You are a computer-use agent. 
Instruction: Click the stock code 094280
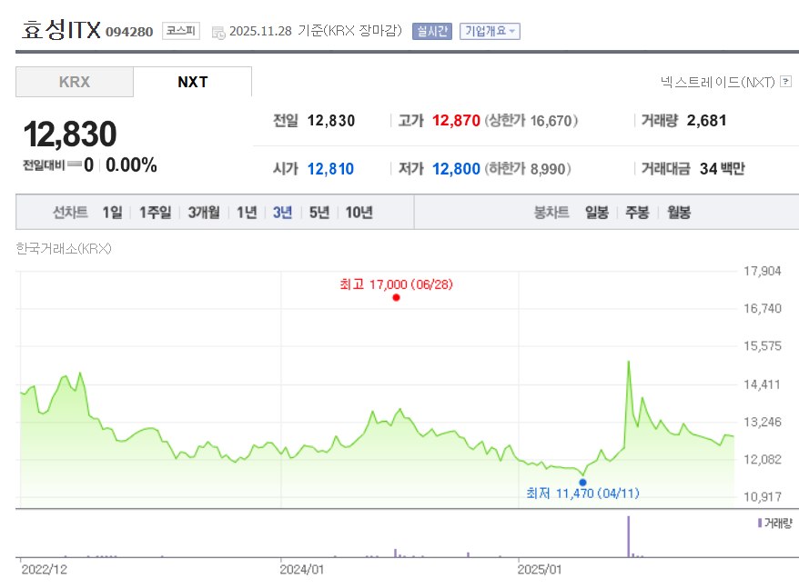(x=129, y=32)
